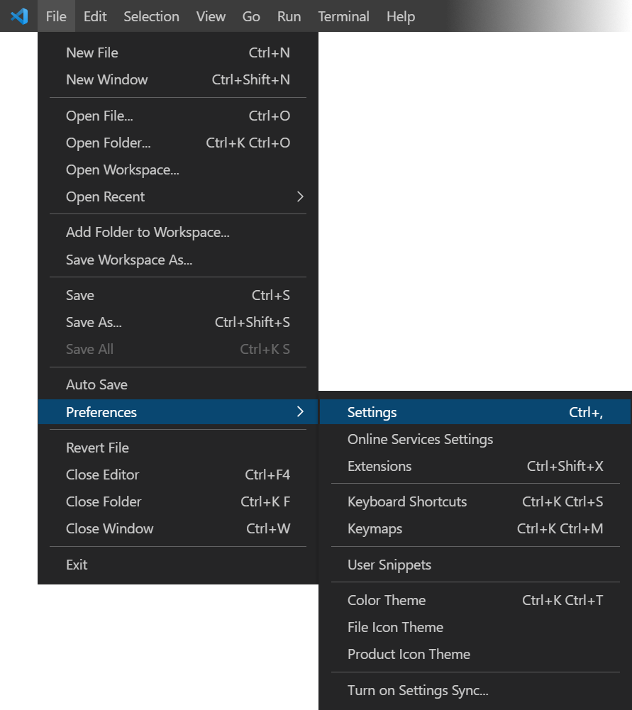Click Turn on Settings Sync...

(x=418, y=691)
